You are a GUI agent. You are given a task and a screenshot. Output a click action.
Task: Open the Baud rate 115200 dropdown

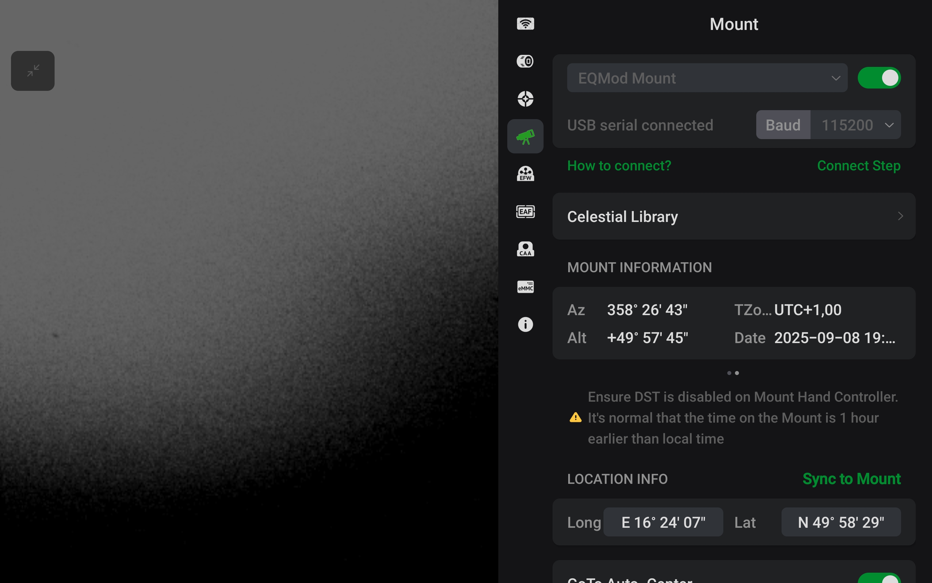point(855,125)
